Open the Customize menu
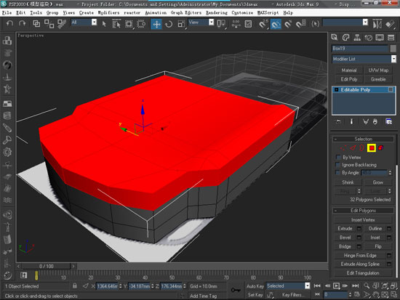 click(242, 13)
